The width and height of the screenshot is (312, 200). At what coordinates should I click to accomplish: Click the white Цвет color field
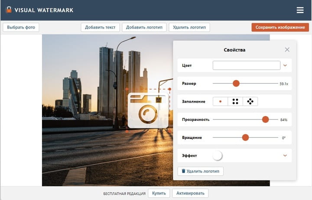tap(246, 65)
